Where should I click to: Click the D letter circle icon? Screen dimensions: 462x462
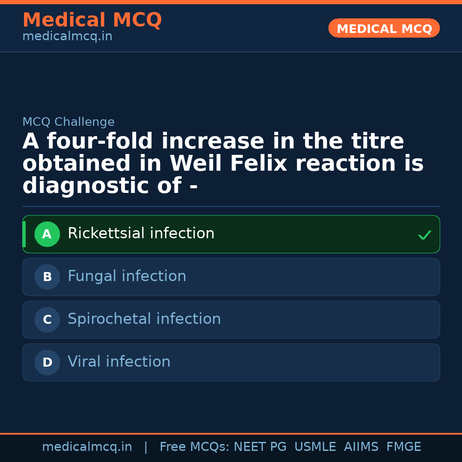(x=47, y=362)
